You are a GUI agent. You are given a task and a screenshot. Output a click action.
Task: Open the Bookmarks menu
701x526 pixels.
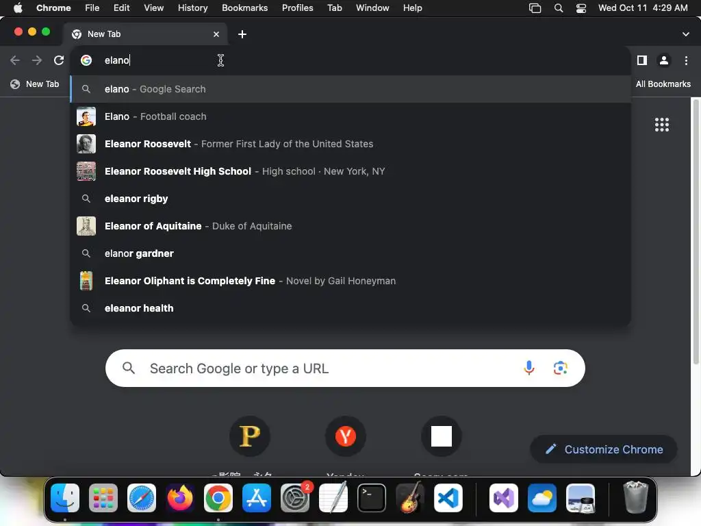[244, 8]
